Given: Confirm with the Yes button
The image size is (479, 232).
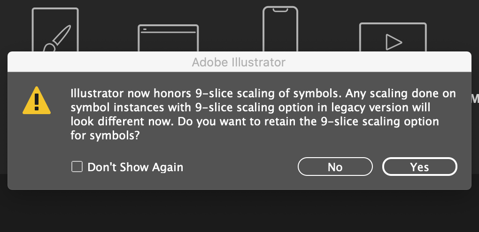Looking at the screenshot, I should point(419,167).
